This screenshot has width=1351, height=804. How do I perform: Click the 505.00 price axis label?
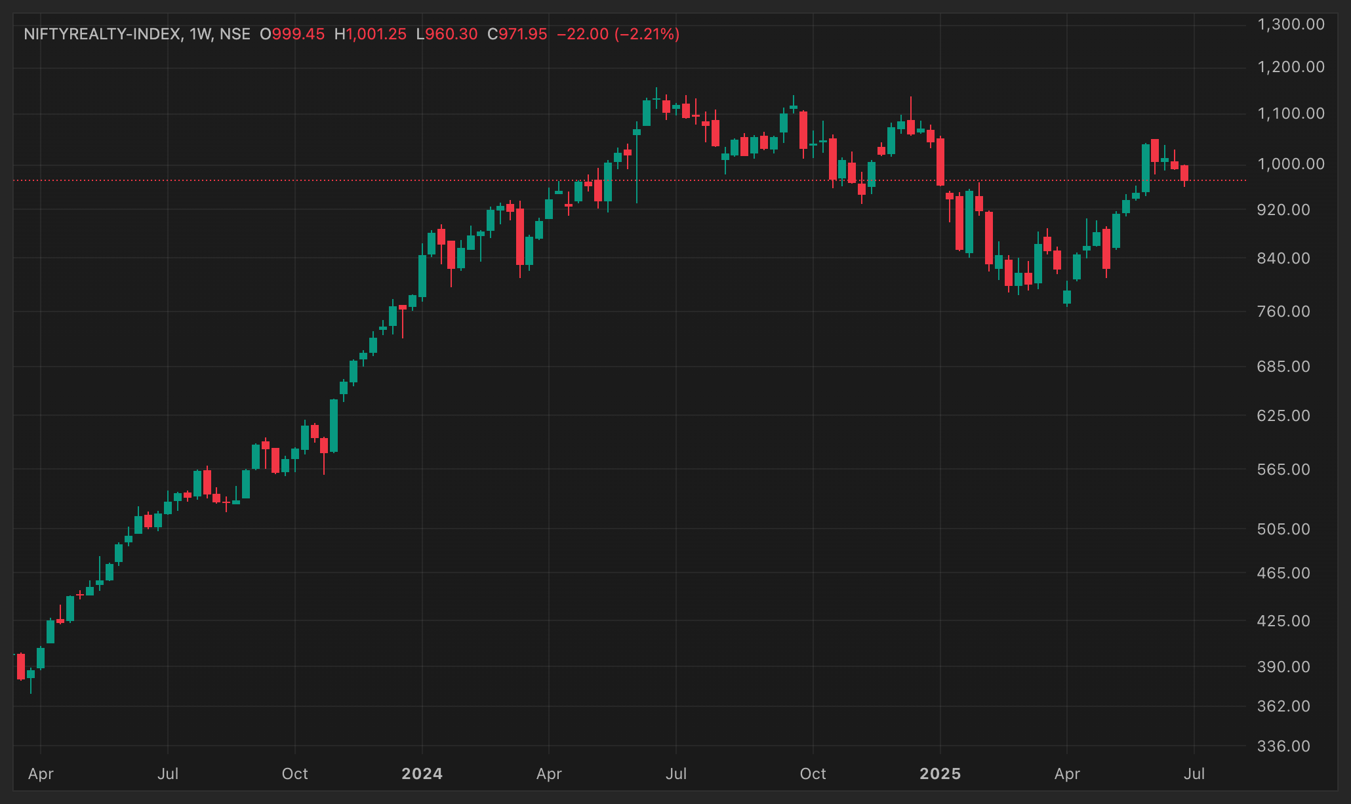point(1283,529)
